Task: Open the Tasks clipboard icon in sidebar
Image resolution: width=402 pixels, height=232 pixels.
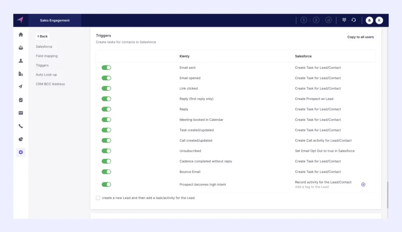Action: pyautogui.click(x=21, y=100)
